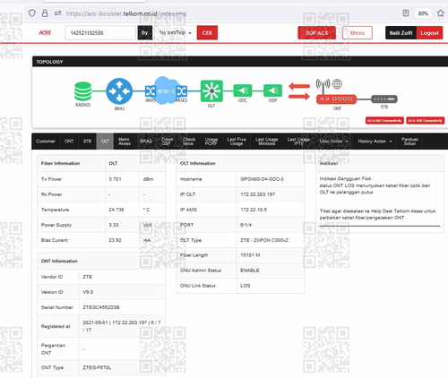Click the Power Supply value 3.33
This screenshot has width=448, height=378.
pos(114,225)
